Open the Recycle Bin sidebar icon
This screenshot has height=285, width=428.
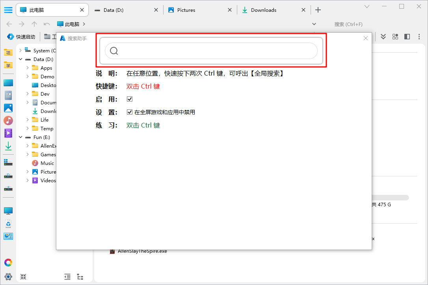pyautogui.click(x=8, y=224)
